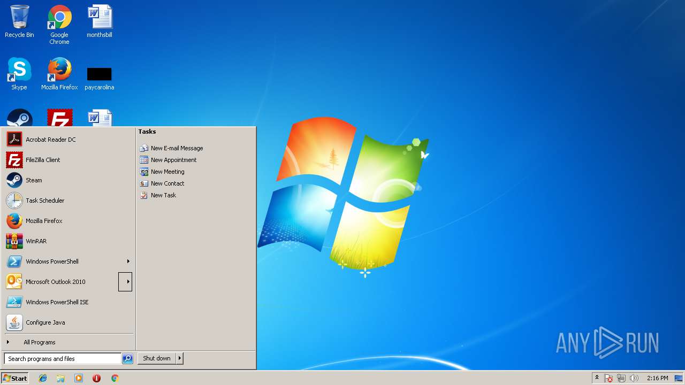Select Google Chrome desktop shortcut
The image size is (685, 385).
(59, 25)
